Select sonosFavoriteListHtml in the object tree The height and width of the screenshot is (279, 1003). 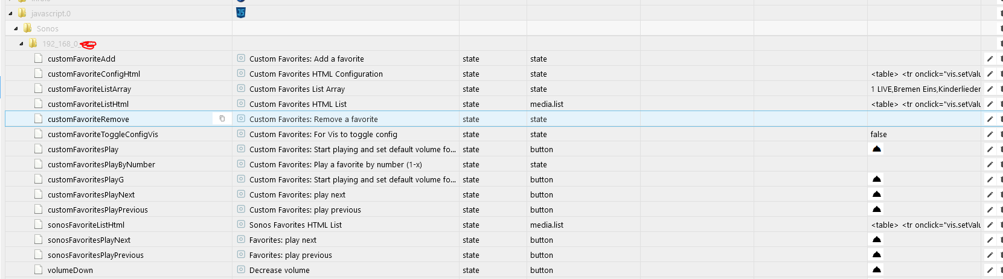[86, 225]
